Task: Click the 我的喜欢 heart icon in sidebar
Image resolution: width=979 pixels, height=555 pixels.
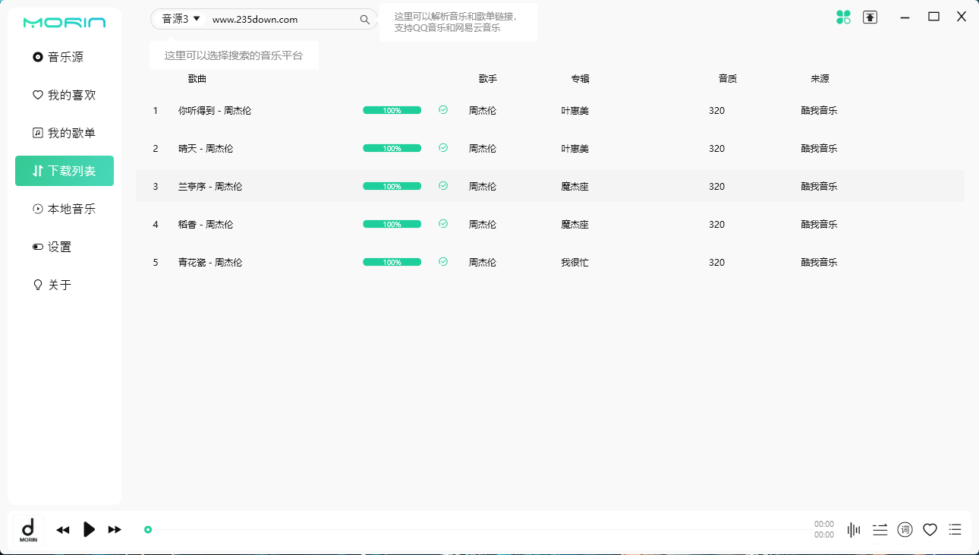Action: 38,95
